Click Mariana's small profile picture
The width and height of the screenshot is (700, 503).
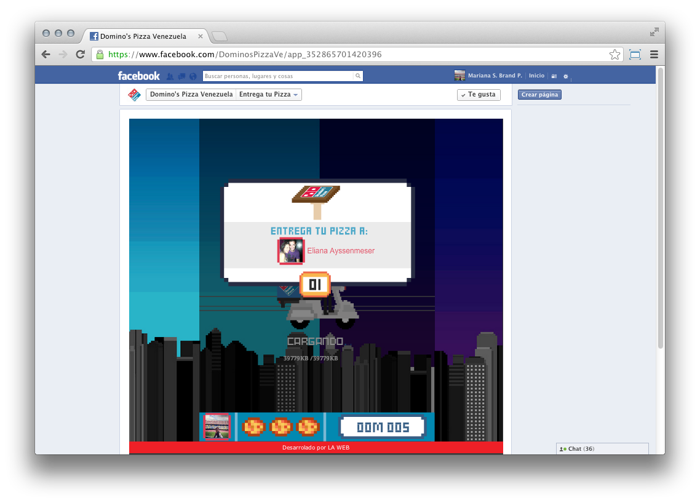pyautogui.click(x=459, y=76)
